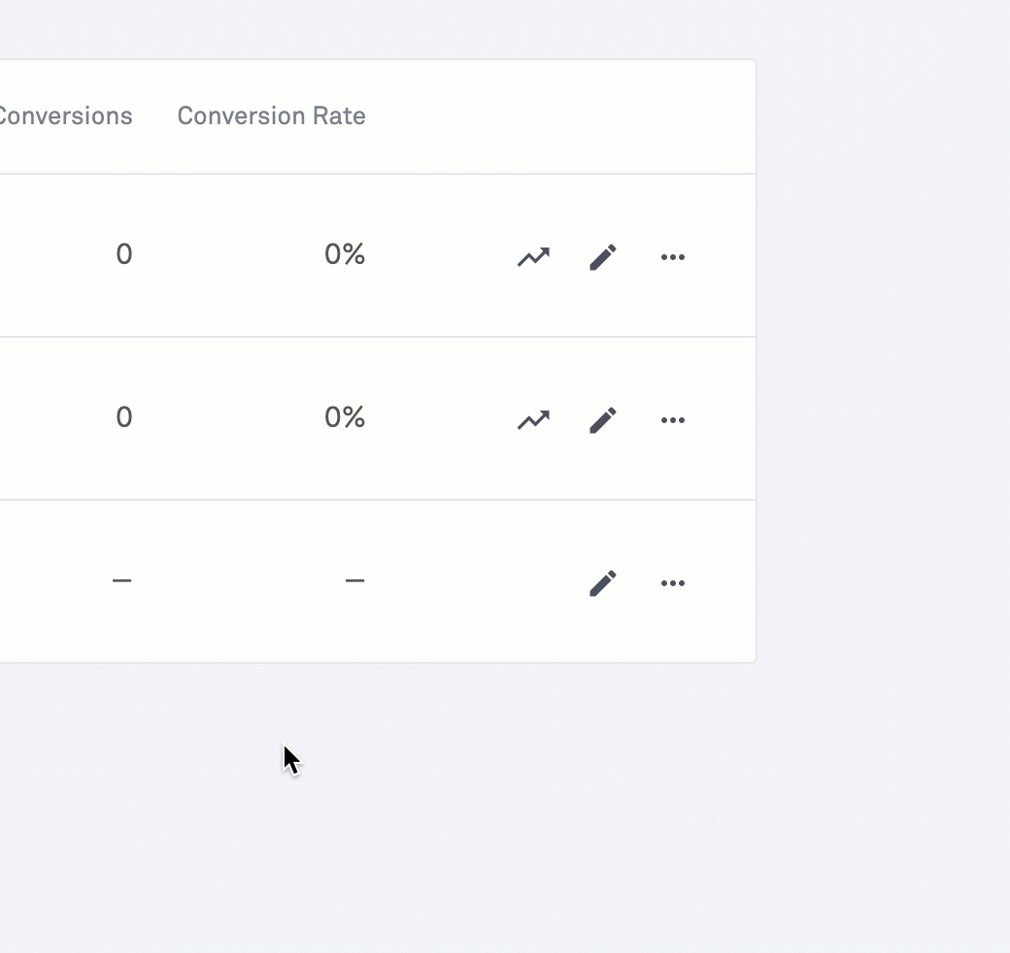Image resolution: width=1010 pixels, height=953 pixels.
Task: Click blank header area right of Conversion Rate
Action: click(560, 115)
